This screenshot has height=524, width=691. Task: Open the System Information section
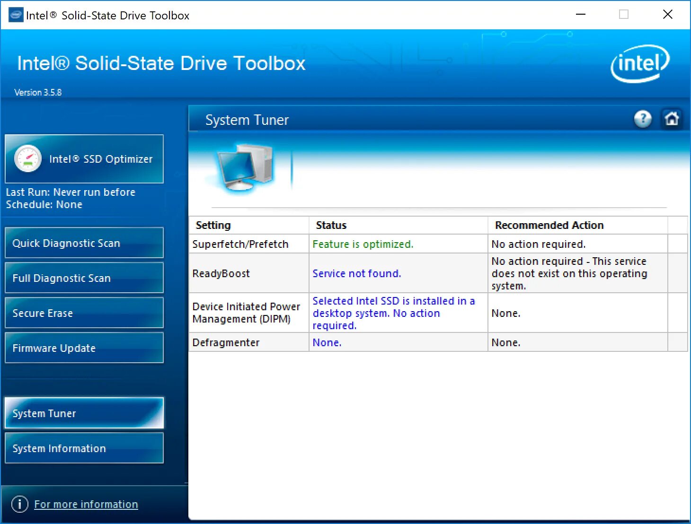84,448
